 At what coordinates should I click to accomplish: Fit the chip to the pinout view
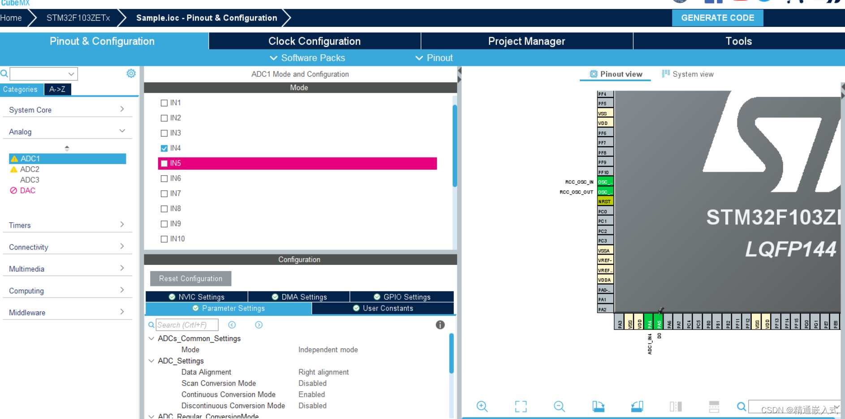(x=521, y=406)
